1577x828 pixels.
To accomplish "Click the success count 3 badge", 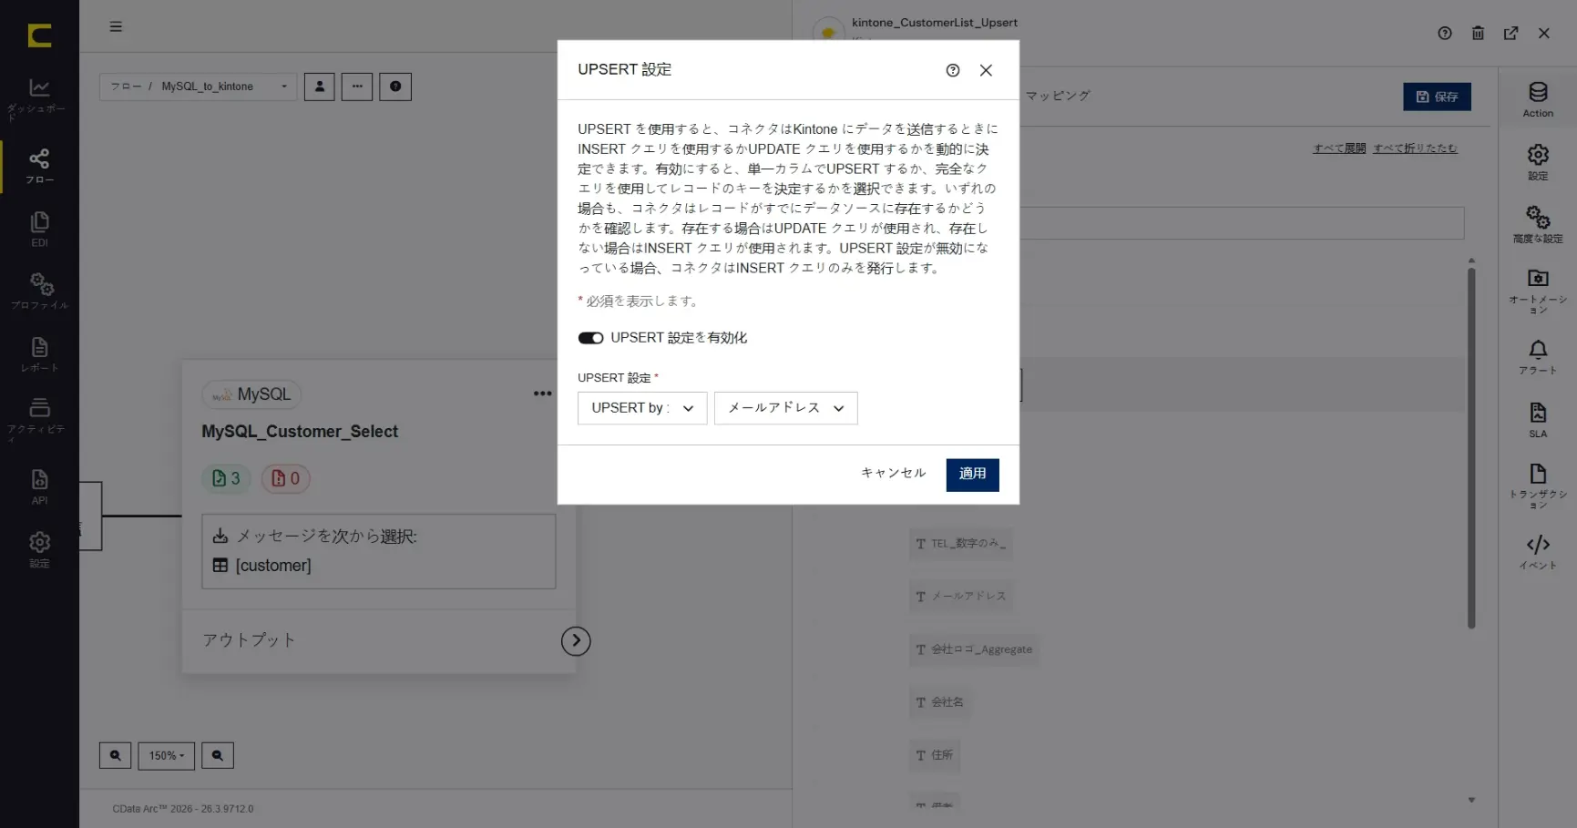I will (x=226, y=478).
